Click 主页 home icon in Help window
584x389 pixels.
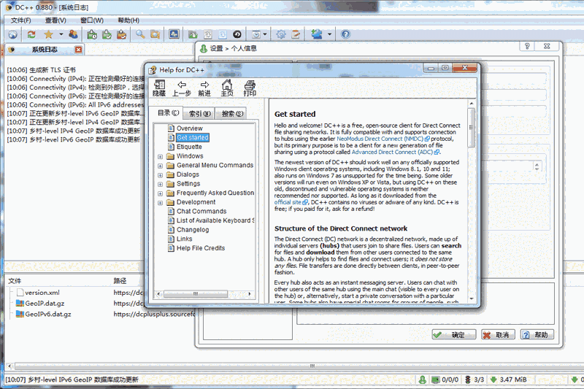(x=227, y=88)
